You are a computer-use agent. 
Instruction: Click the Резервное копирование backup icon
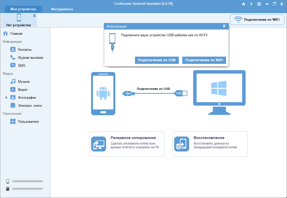(x=99, y=144)
